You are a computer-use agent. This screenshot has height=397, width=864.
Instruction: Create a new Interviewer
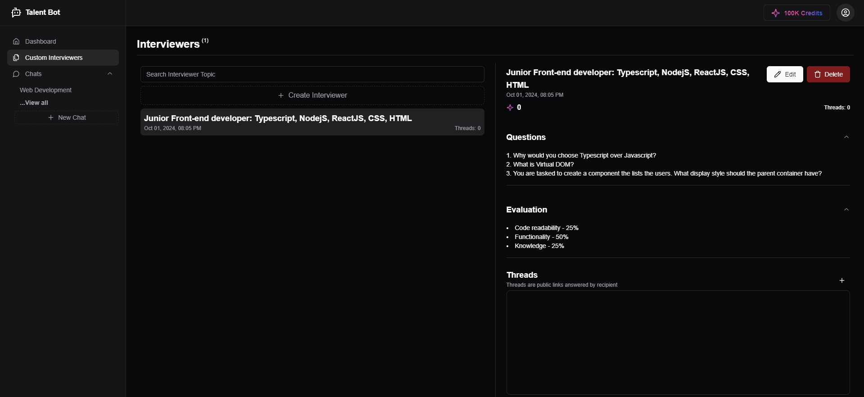tap(312, 95)
